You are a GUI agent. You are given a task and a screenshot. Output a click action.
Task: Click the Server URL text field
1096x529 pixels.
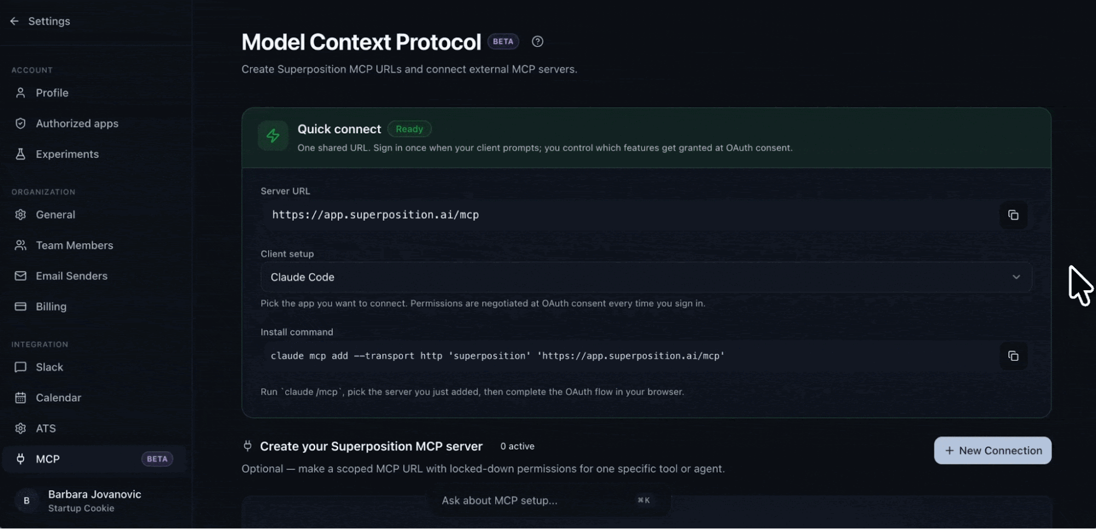coord(629,215)
